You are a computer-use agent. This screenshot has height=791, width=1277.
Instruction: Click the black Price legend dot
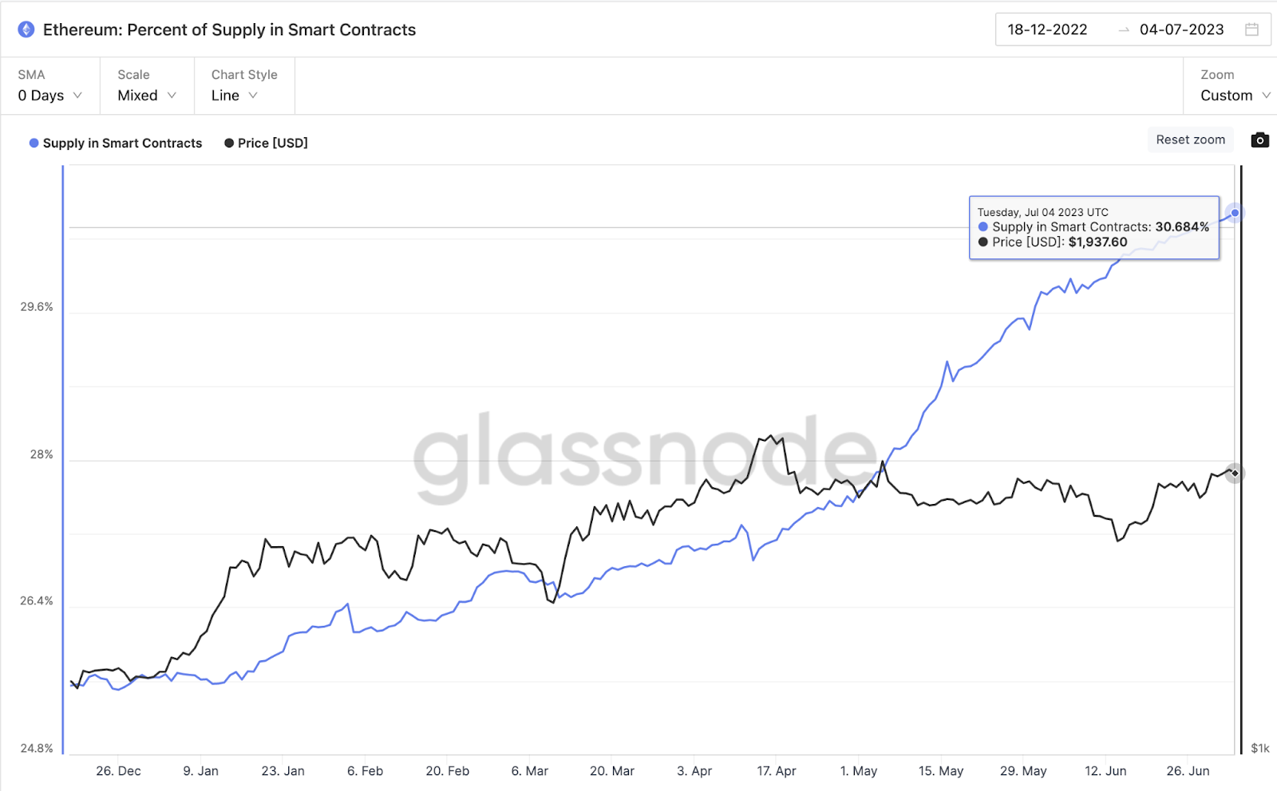point(229,143)
